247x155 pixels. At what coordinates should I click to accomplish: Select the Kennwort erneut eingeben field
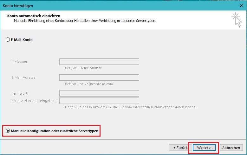point(99,101)
